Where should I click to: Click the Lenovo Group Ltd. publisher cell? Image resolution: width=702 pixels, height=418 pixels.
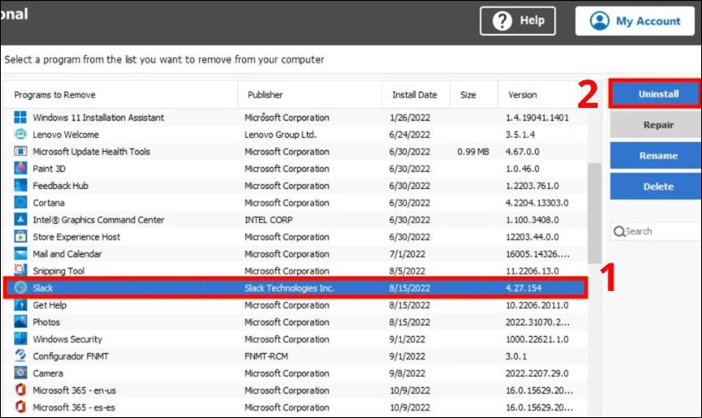[x=280, y=135]
